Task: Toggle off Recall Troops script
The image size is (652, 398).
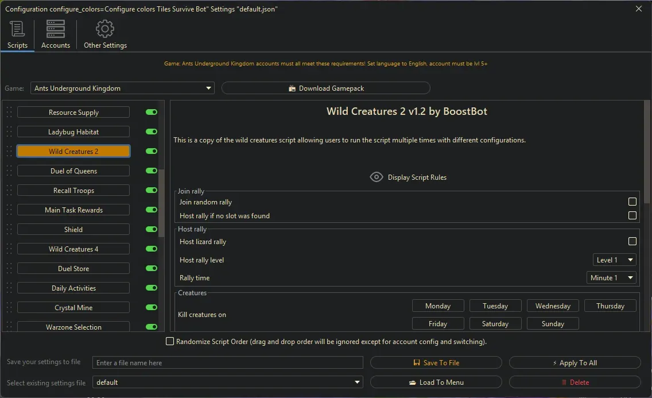Action: click(x=152, y=191)
